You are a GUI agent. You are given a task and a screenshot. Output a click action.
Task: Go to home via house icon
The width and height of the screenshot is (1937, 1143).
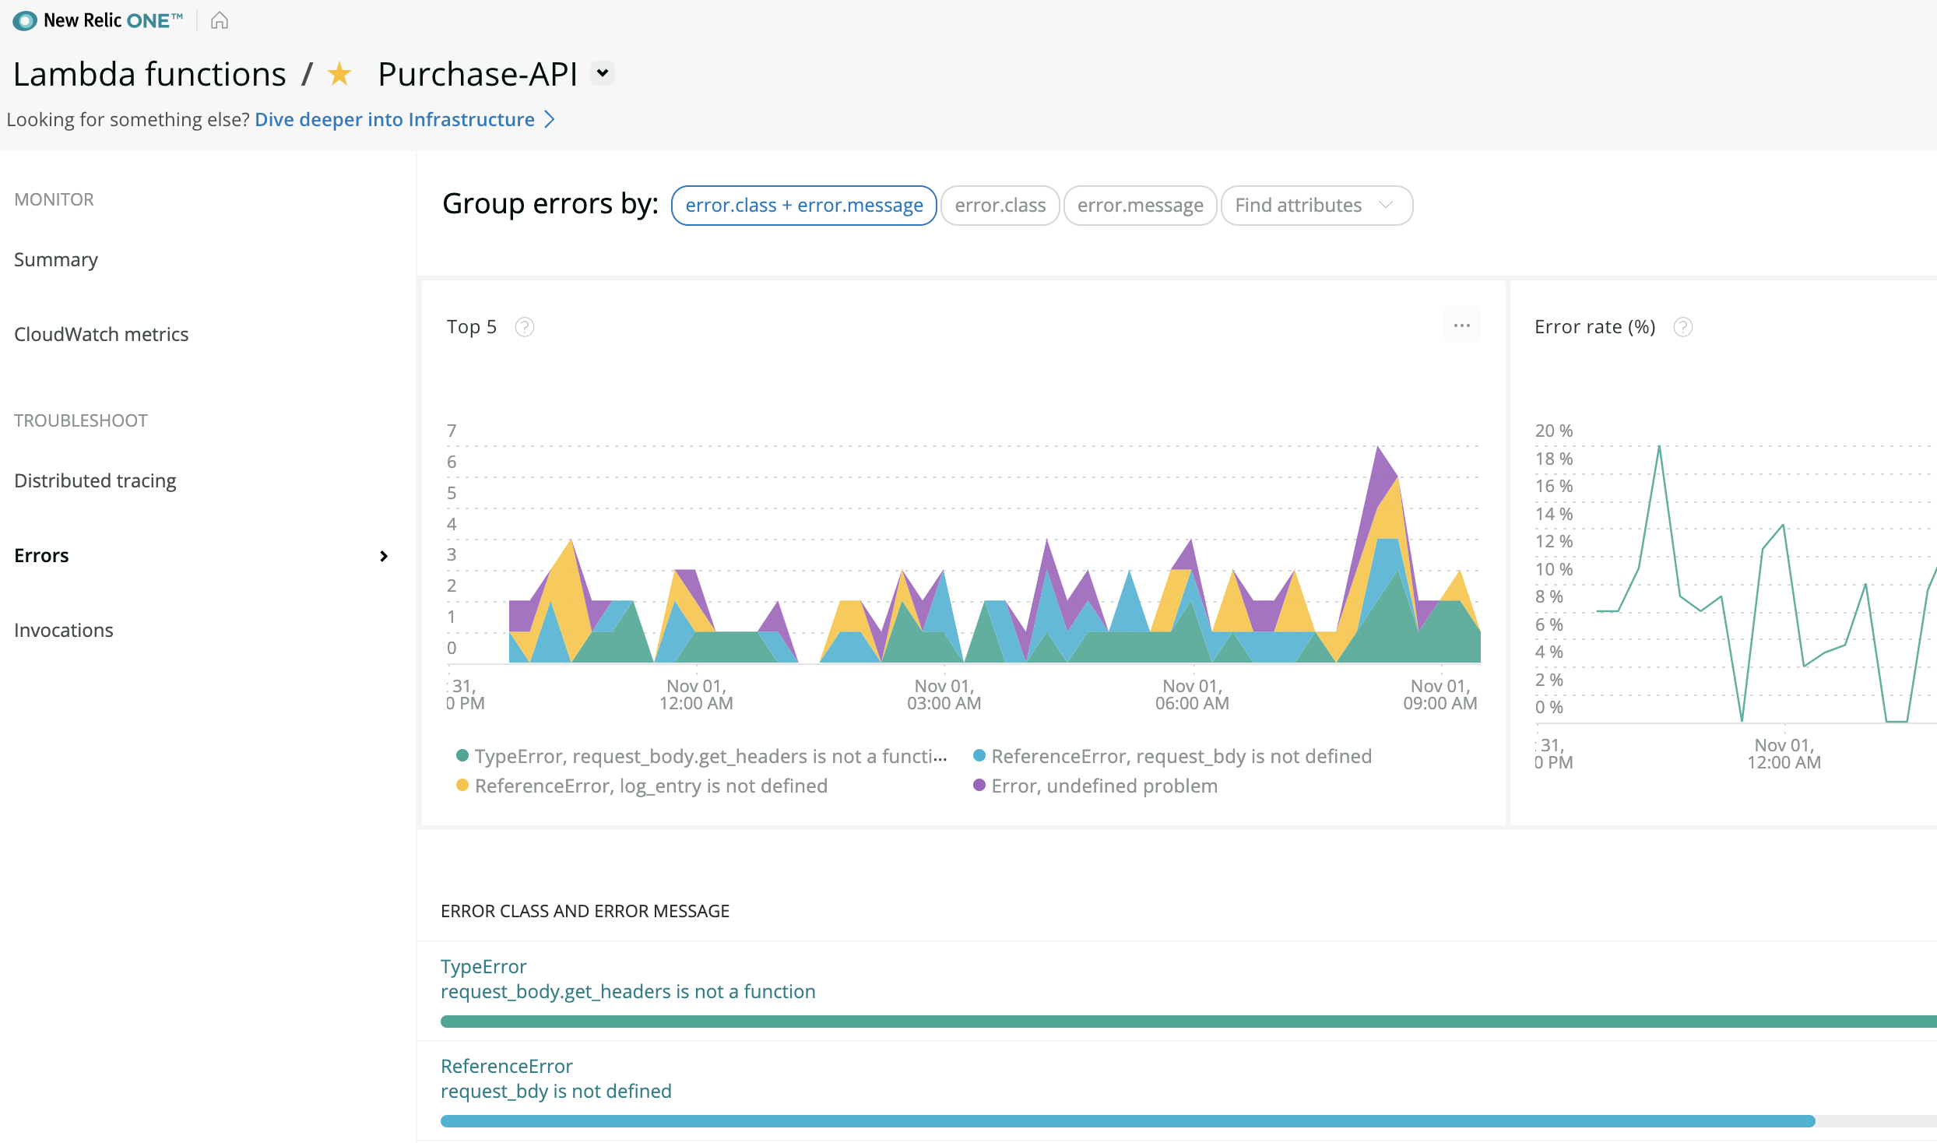pyautogui.click(x=220, y=20)
